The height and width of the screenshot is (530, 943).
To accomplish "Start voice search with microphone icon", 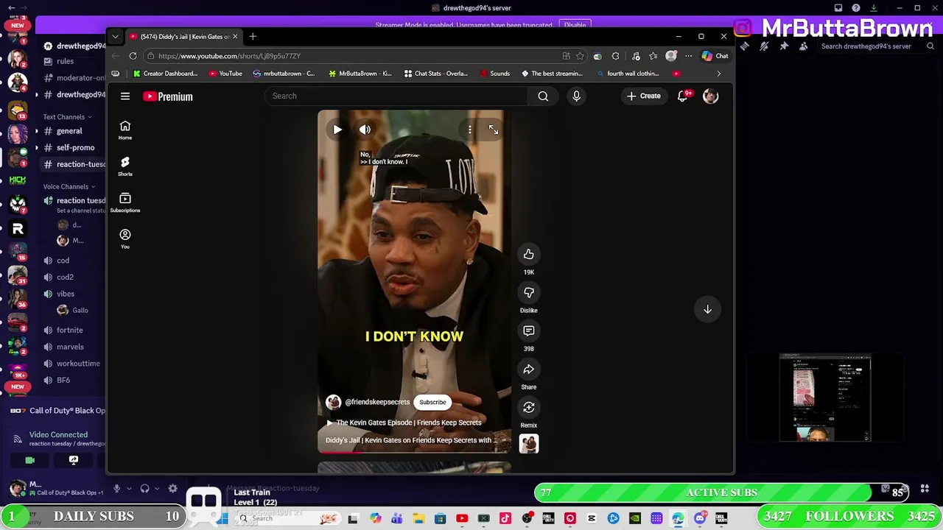I will [576, 96].
